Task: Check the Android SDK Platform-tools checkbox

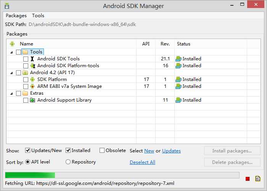Action: tap(26, 66)
